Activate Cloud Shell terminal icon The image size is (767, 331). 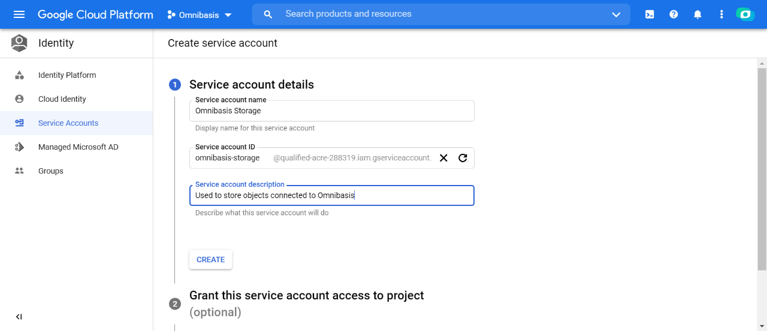650,14
